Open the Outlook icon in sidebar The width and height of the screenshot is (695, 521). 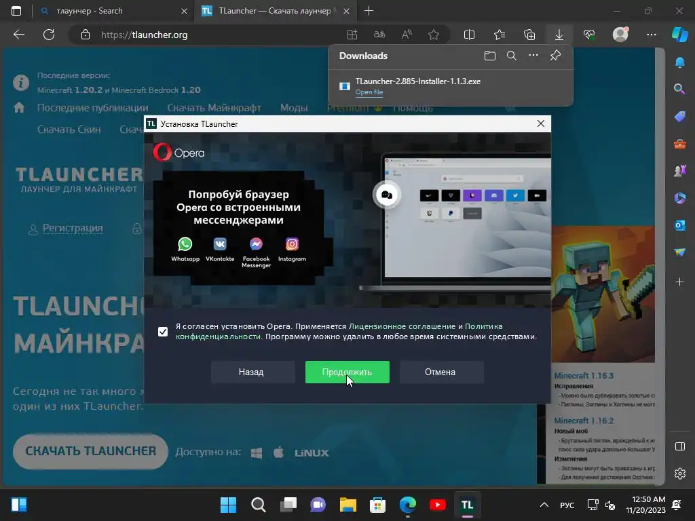pos(679,225)
